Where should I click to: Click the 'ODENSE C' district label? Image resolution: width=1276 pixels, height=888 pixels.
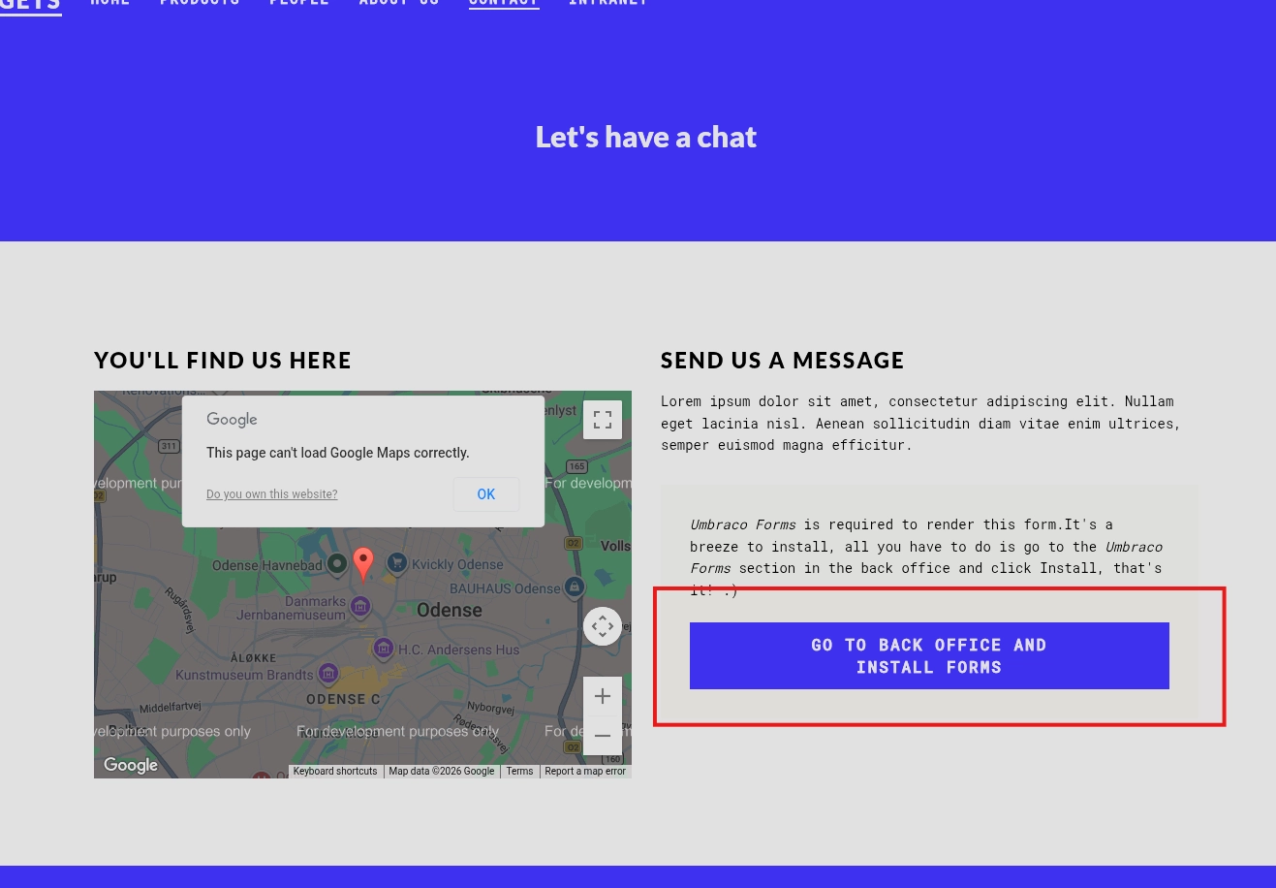pyautogui.click(x=343, y=699)
